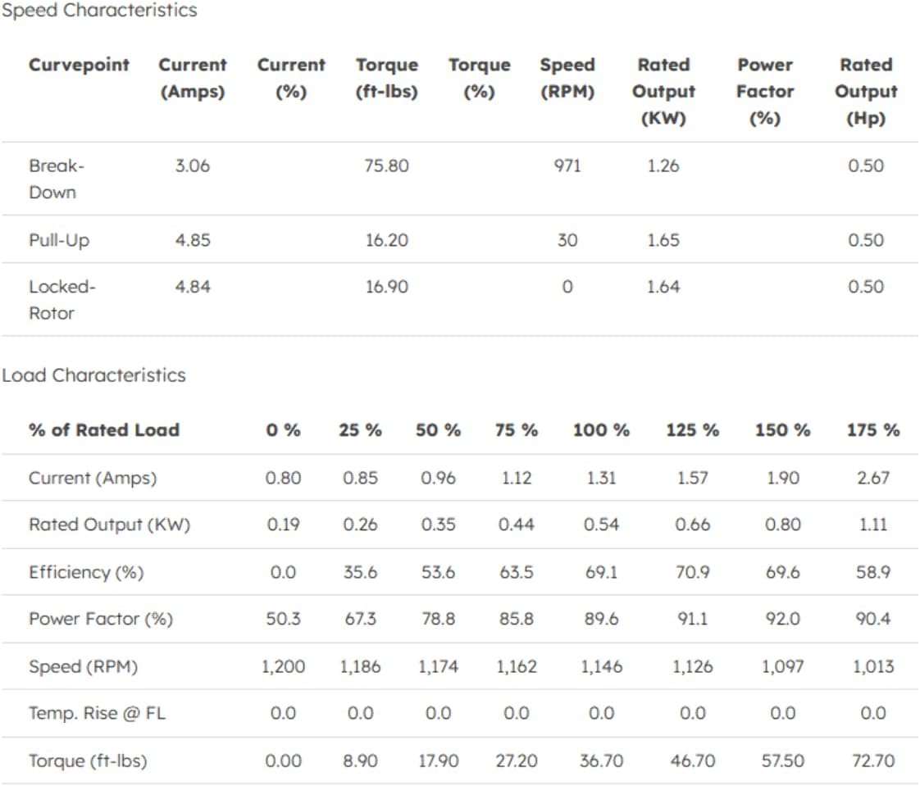
Task: Click the Break-Down torque value 75.80
Action: pos(387,166)
